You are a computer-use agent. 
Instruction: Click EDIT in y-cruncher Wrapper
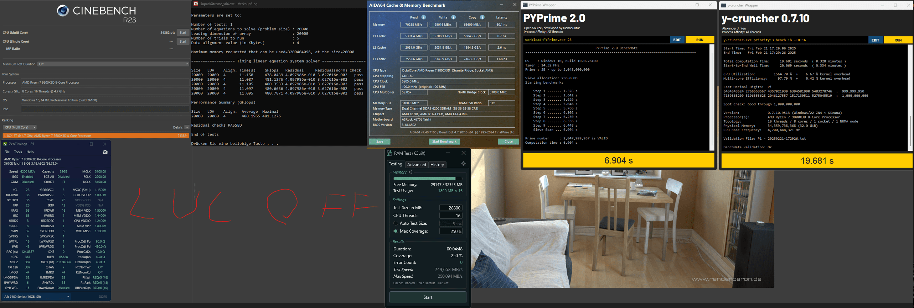[x=876, y=40]
